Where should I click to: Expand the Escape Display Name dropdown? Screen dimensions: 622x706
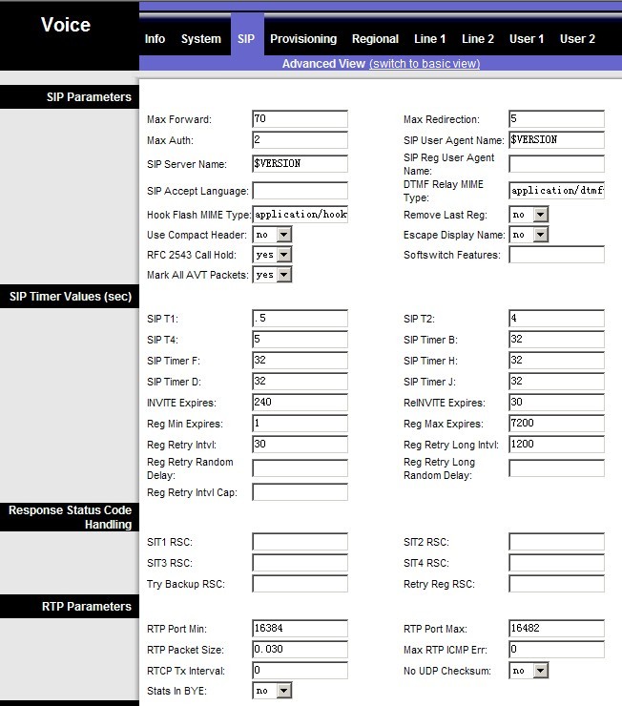[x=529, y=235]
